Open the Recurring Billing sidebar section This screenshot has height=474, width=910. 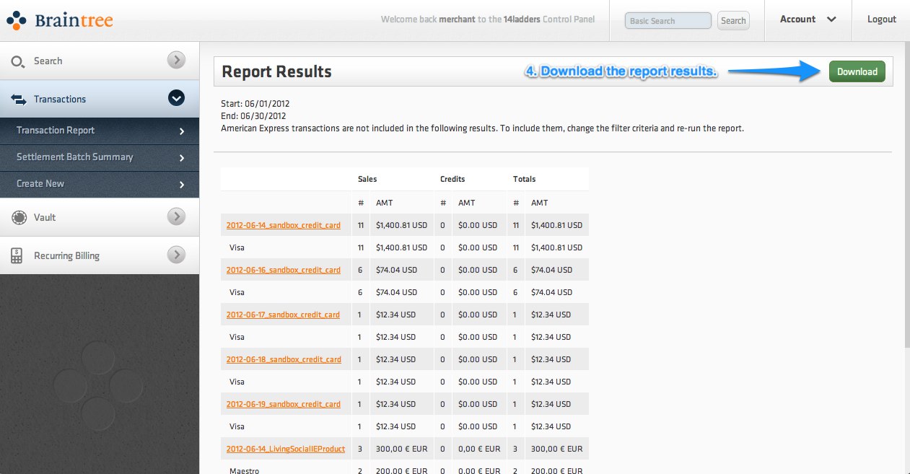tap(100, 255)
